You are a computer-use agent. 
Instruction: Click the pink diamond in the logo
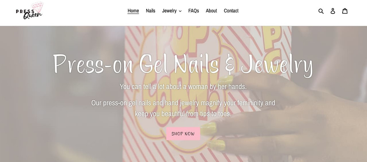(x=38, y=7)
